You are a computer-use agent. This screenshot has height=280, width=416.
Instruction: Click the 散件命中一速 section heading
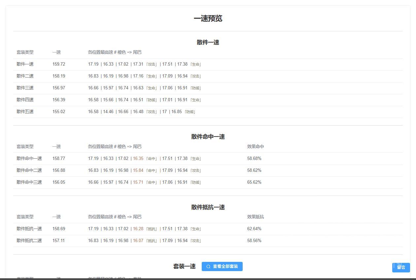[208, 137]
